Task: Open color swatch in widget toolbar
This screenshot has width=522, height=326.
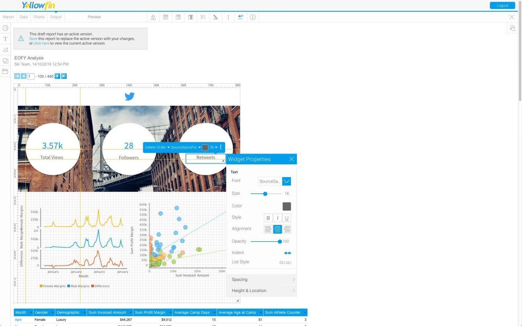Action: tap(205, 147)
